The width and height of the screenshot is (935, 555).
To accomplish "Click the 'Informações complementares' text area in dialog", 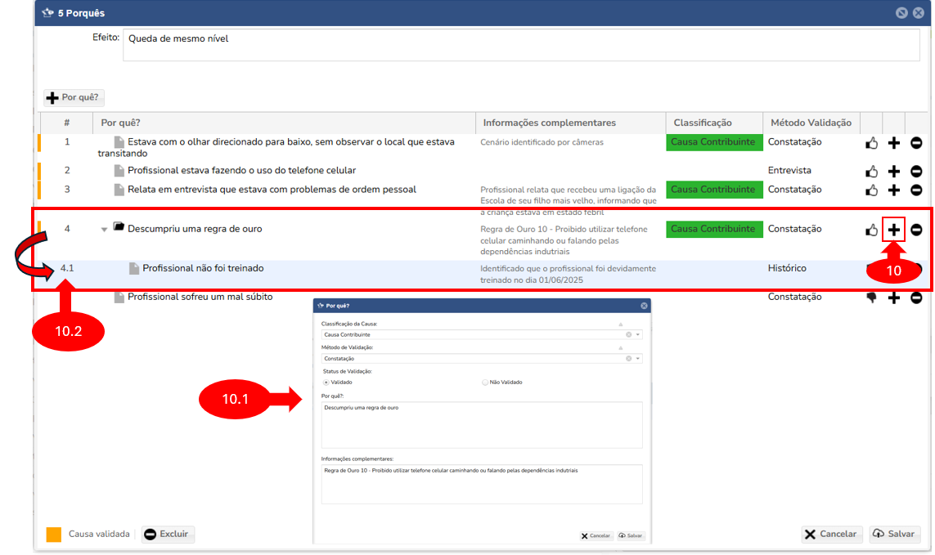I will pyautogui.click(x=482, y=484).
